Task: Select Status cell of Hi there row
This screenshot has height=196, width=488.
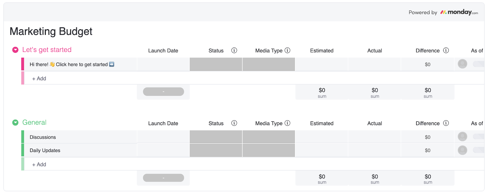Action: click(x=216, y=64)
